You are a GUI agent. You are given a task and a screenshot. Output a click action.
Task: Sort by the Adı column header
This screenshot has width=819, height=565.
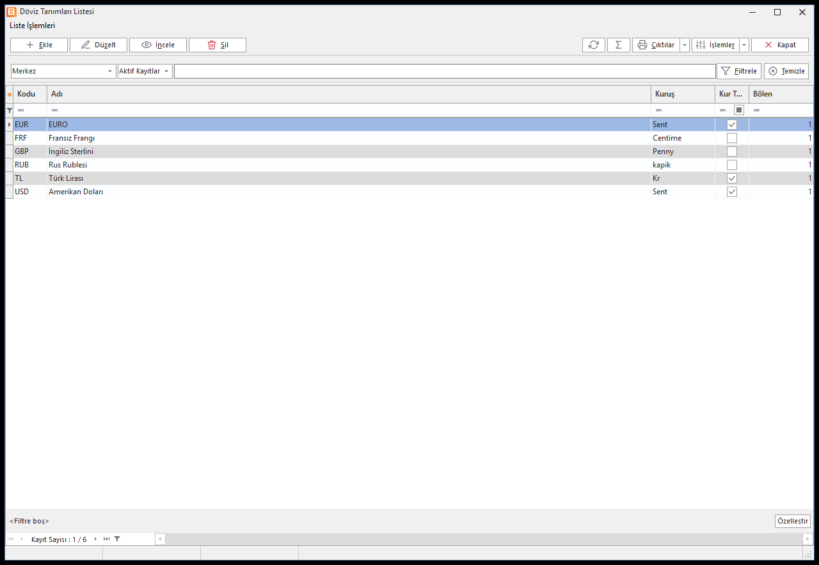click(349, 95)
